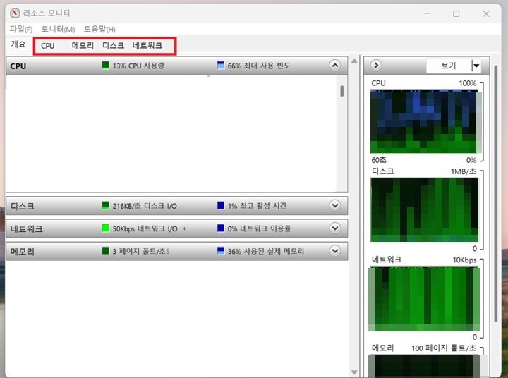Click the 216KB/초 디스크 I/O text

click(145, 206)
